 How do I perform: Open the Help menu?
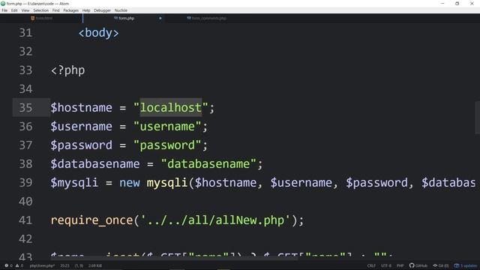(86, 10)
